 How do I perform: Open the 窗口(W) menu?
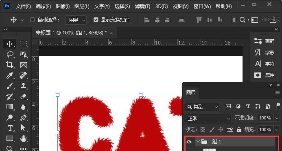202,6
